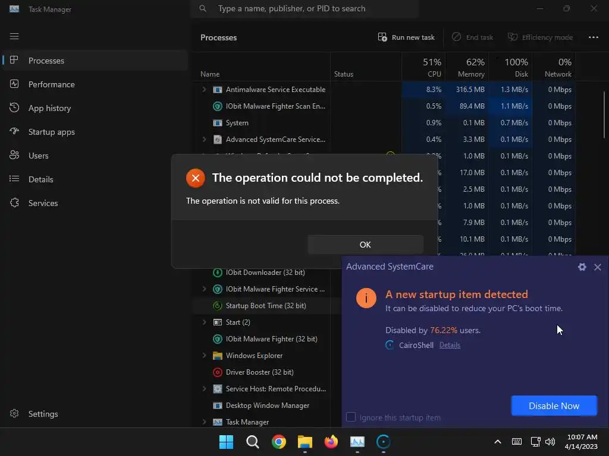609x456 pixels.
Task: Expand Service Host: Remote Procedure row
Action: [x=205, y=389]
